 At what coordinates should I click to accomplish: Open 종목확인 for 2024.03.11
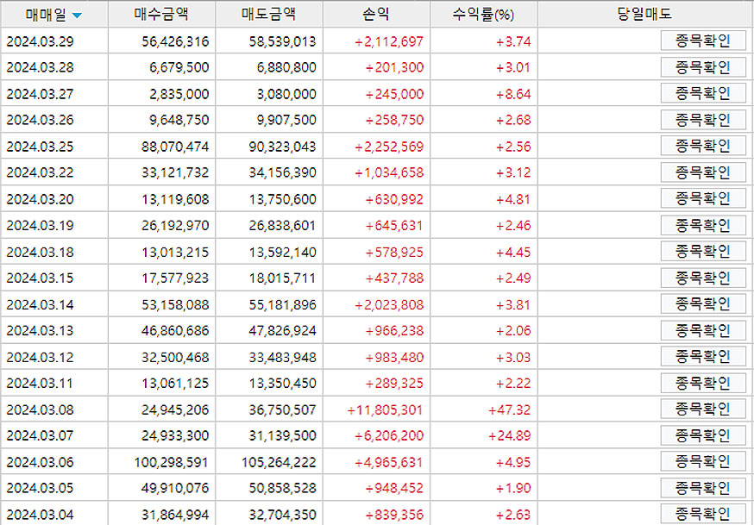pyautogui.click(x=703, y=383)
